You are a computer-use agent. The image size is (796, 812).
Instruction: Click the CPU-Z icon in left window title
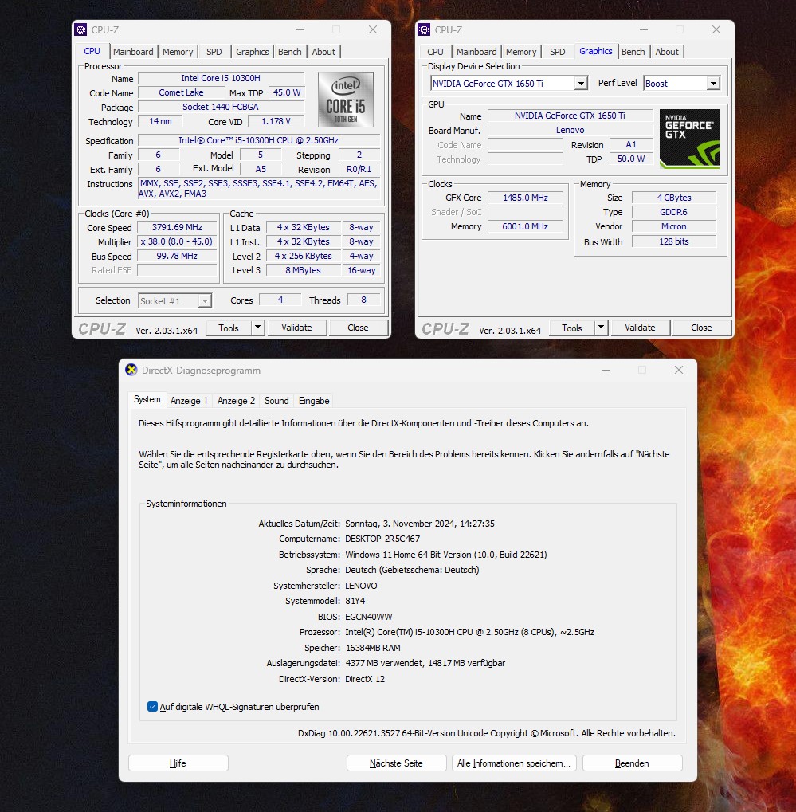point(80,29)
